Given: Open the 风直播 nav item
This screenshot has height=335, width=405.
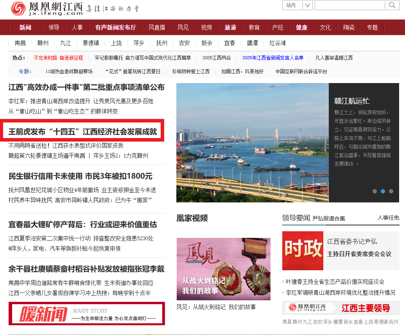Looking at the screenshot, I should [157, 27].
